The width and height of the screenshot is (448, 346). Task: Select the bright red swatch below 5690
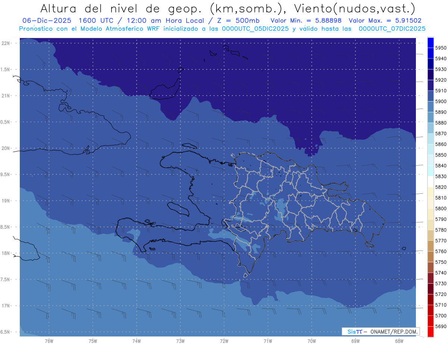(x=430, y=331)
